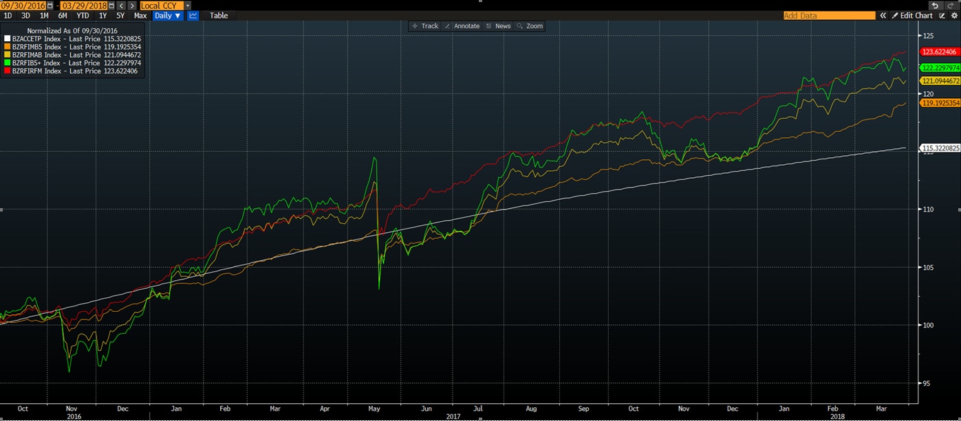Open the Daily periodicity dropdown

pos(168,16)
